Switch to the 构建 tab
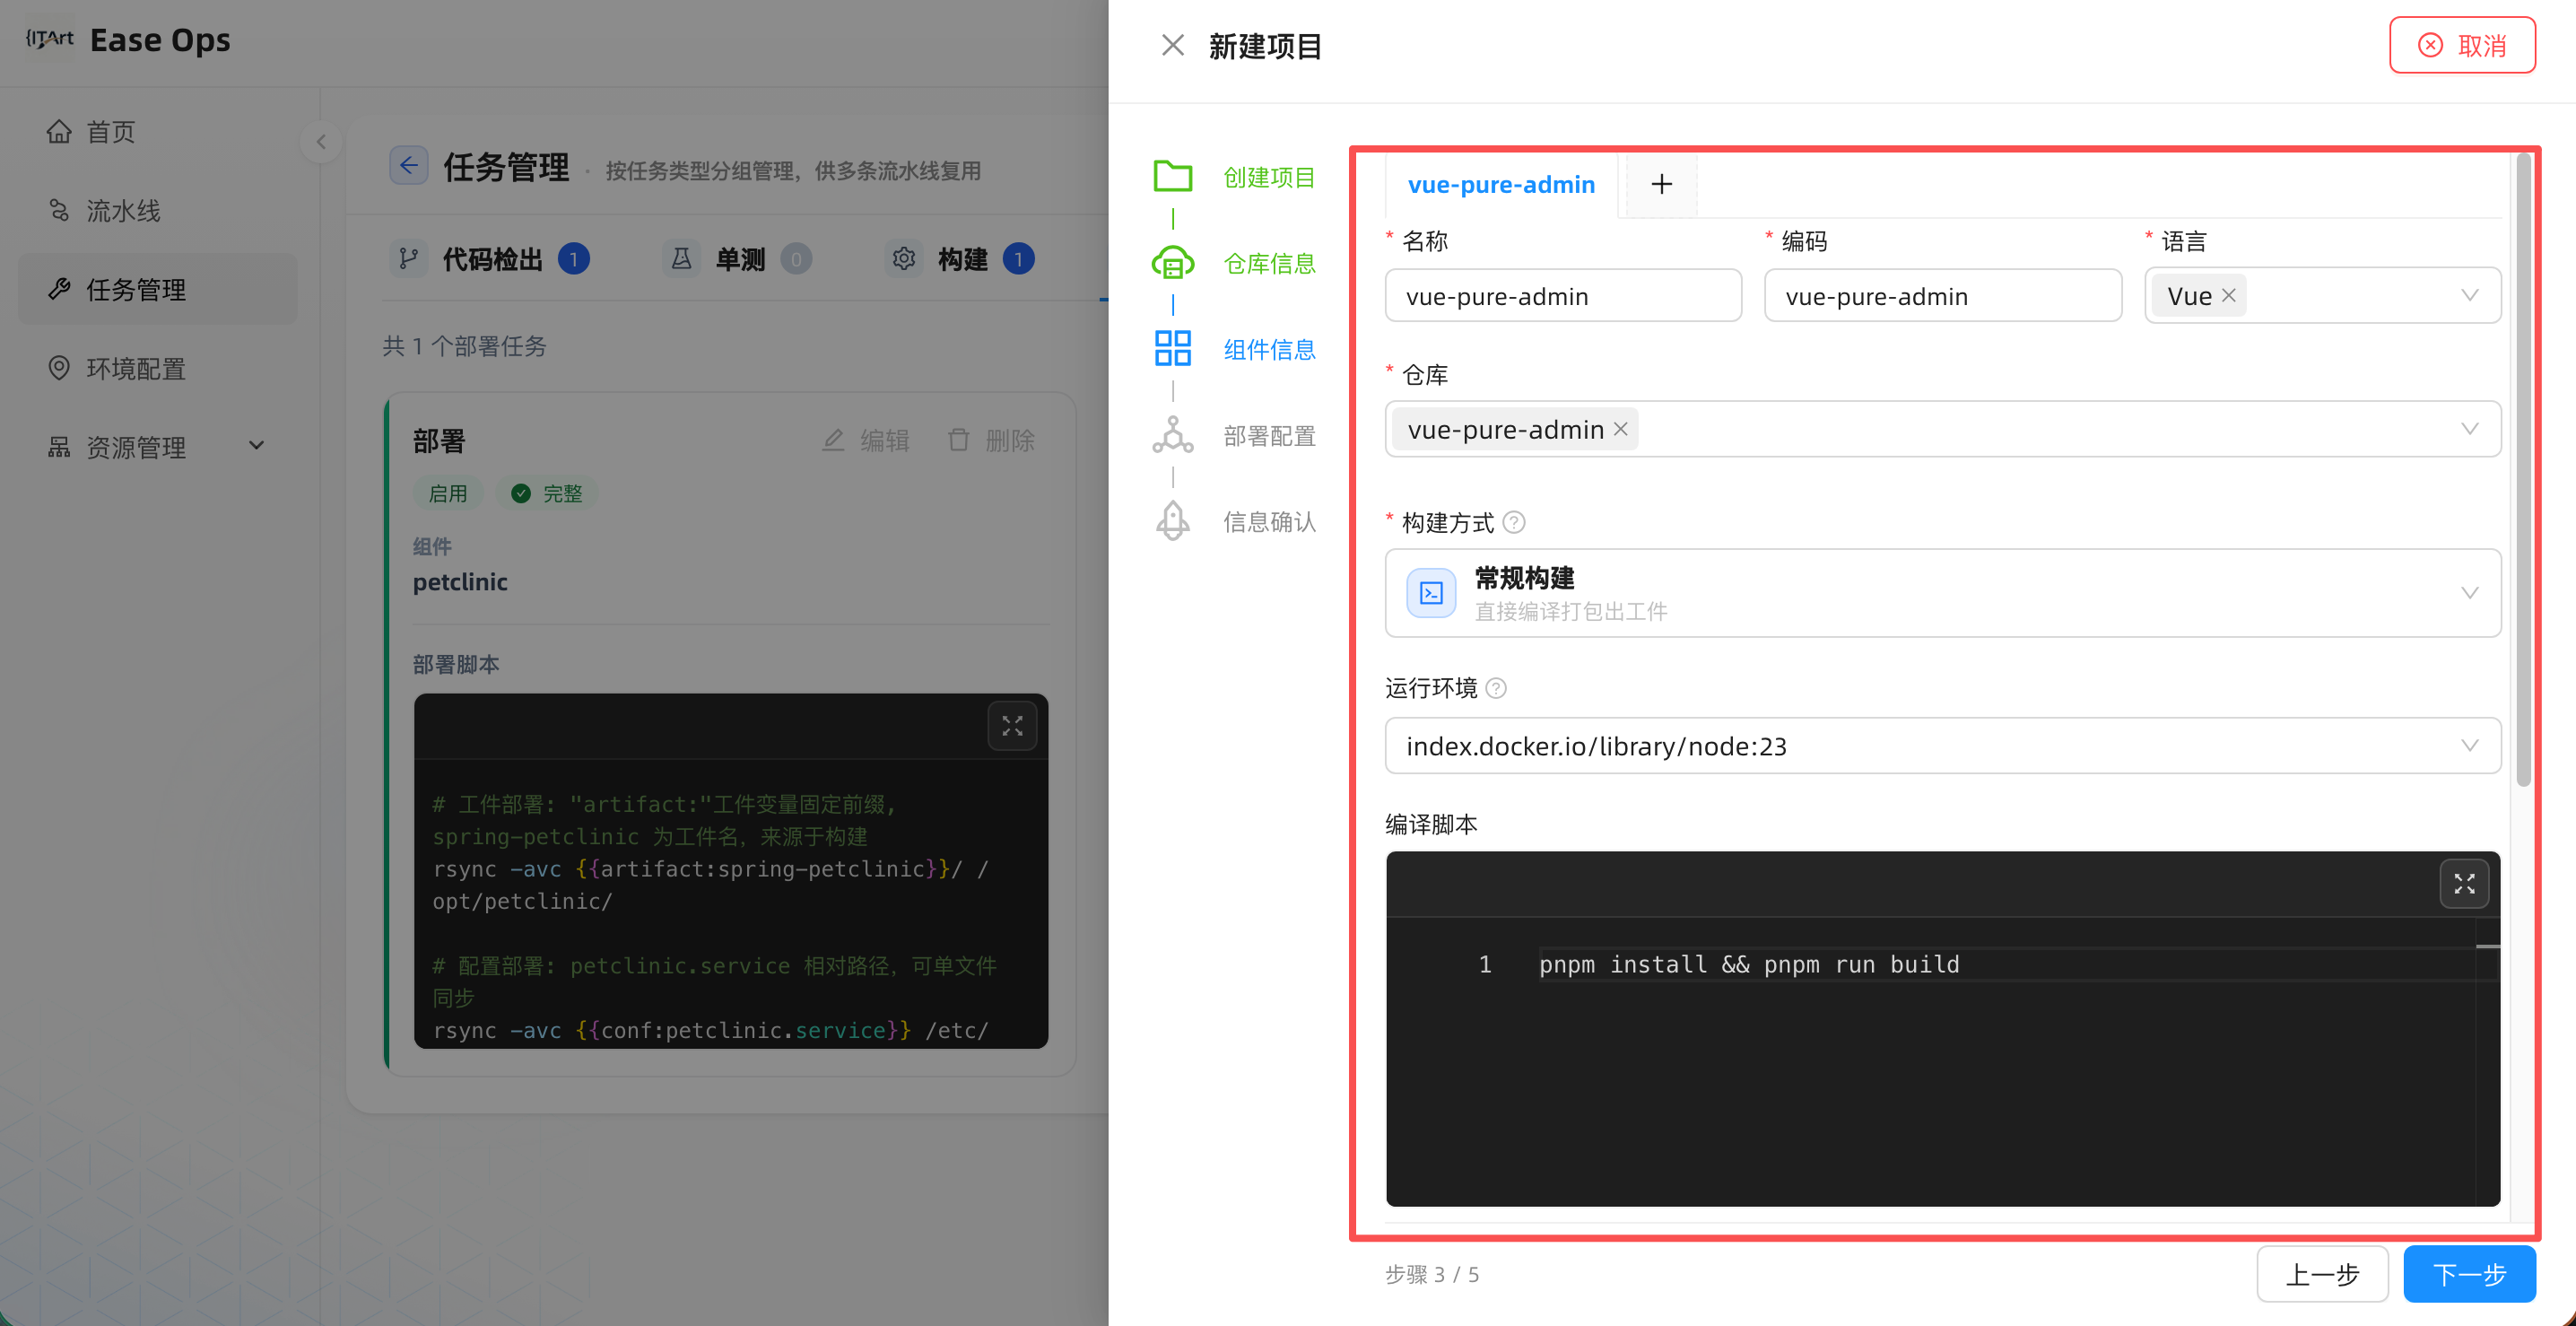Viewport: 2576px width, 1326px height. click(960, 259)
